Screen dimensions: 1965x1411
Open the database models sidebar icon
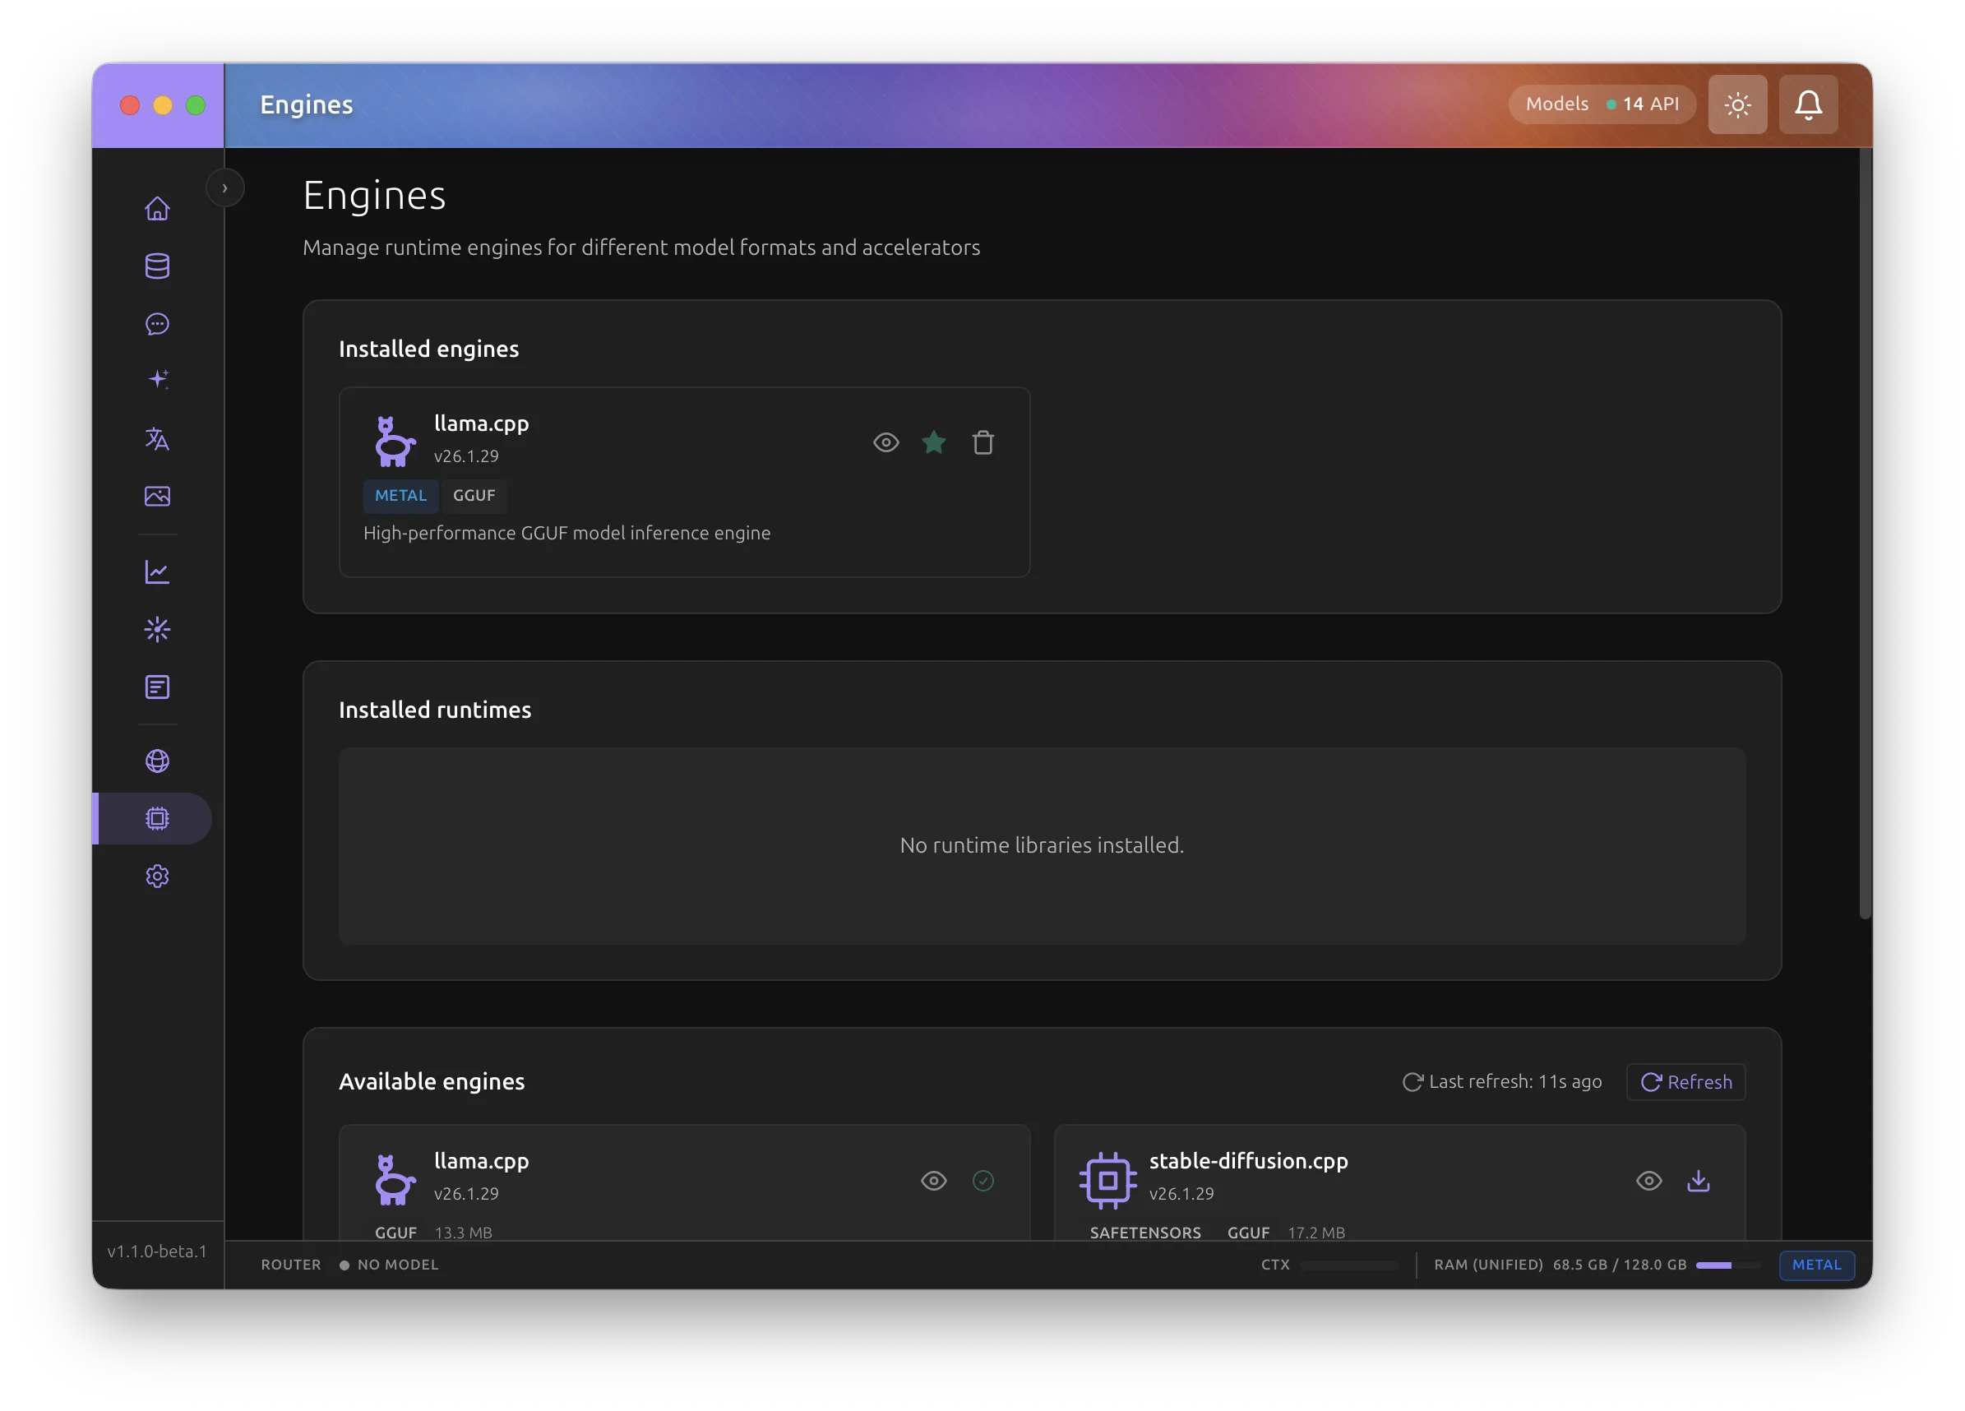point(157,266)
